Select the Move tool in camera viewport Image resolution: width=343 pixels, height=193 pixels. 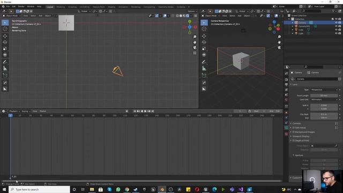click(x=204, y=36)
